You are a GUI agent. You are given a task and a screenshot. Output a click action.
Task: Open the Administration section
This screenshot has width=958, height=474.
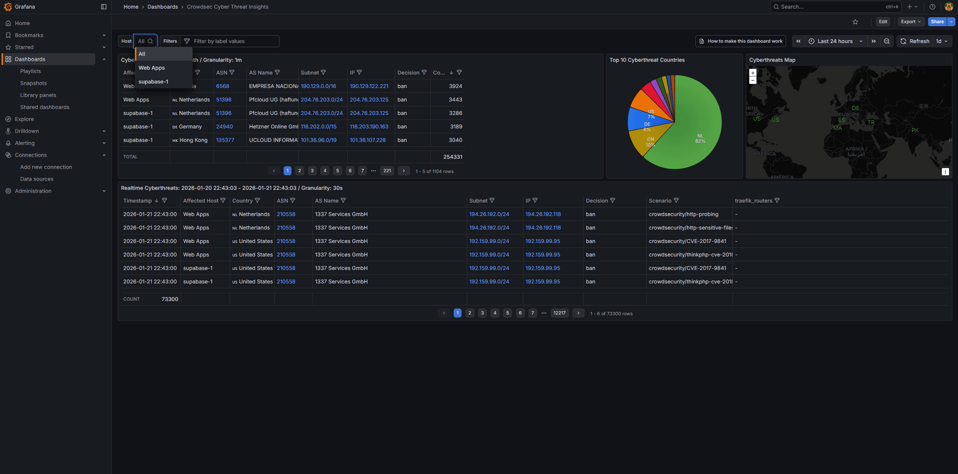point(33,191)
